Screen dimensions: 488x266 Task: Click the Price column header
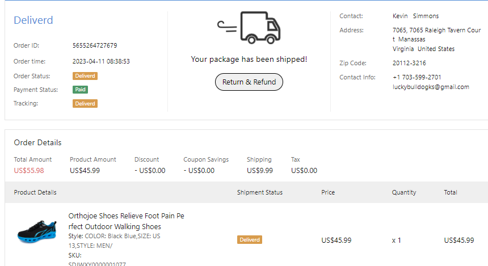pyautogui.click(x=328, y=192)
